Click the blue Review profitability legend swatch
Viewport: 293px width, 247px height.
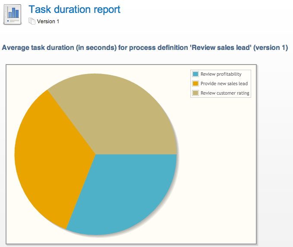click(x=195, y=74)
